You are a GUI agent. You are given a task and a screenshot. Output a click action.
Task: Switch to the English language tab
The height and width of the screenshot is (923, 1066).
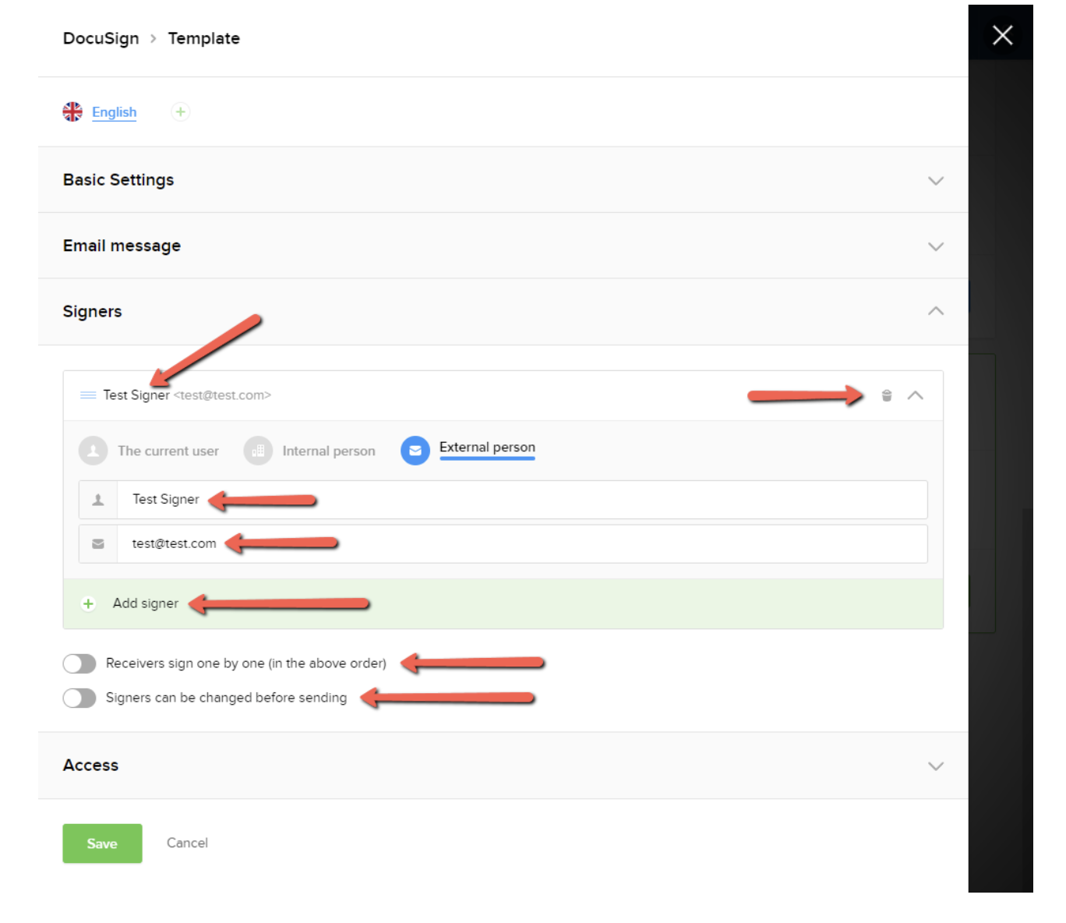114,112
